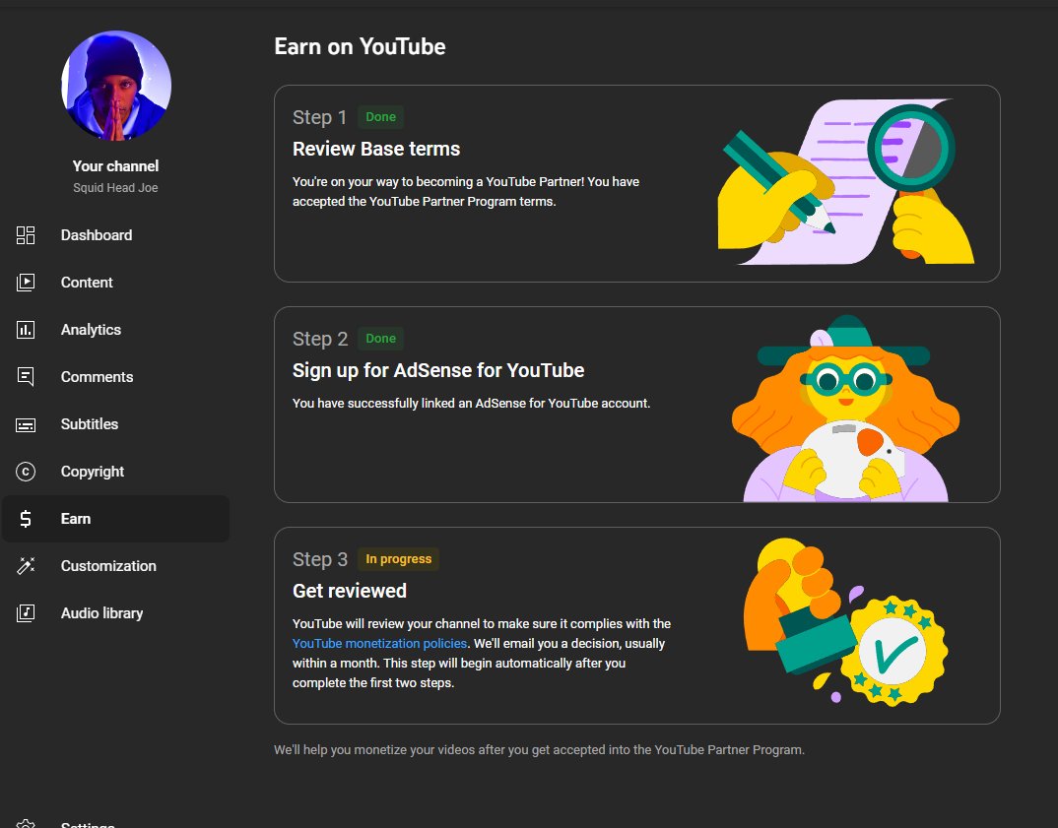Viewport: 1058px width, 828px height.
Task: Click the Step 3 stamp and badge illustration
Action: click(x=845, y=621)
